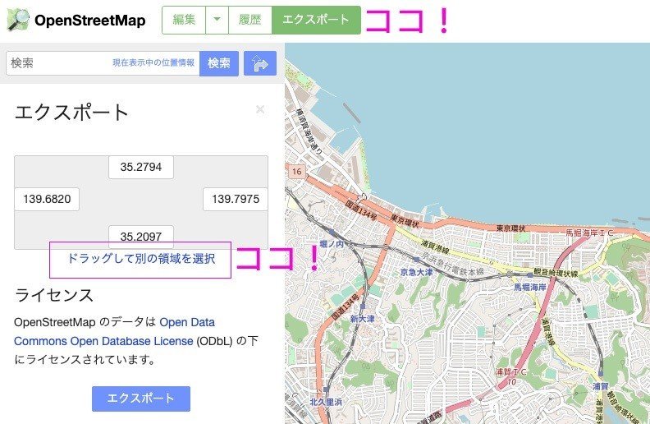Click the エクスポート sidebar heading
The image size is (650, 424).
pos(71,113)
